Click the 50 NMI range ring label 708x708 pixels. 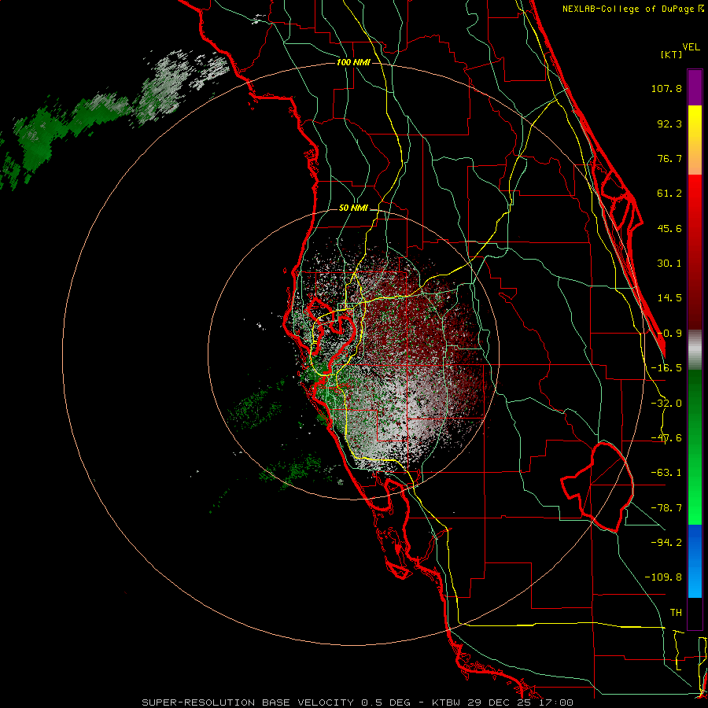click(353, 208)
